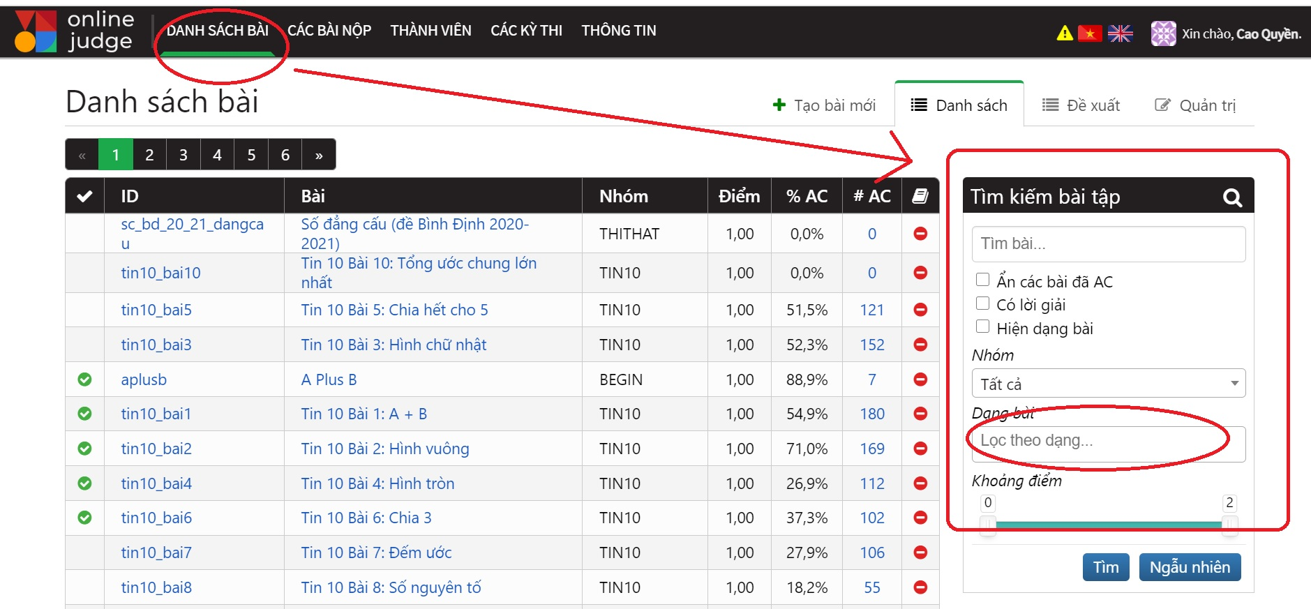Click the red minus icon for tin10_bai1
Image resolution: width=1311 pixels, height=609 pixels.
(920, 414)
